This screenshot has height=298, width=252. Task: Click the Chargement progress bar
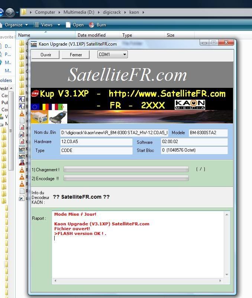[126, 169]
